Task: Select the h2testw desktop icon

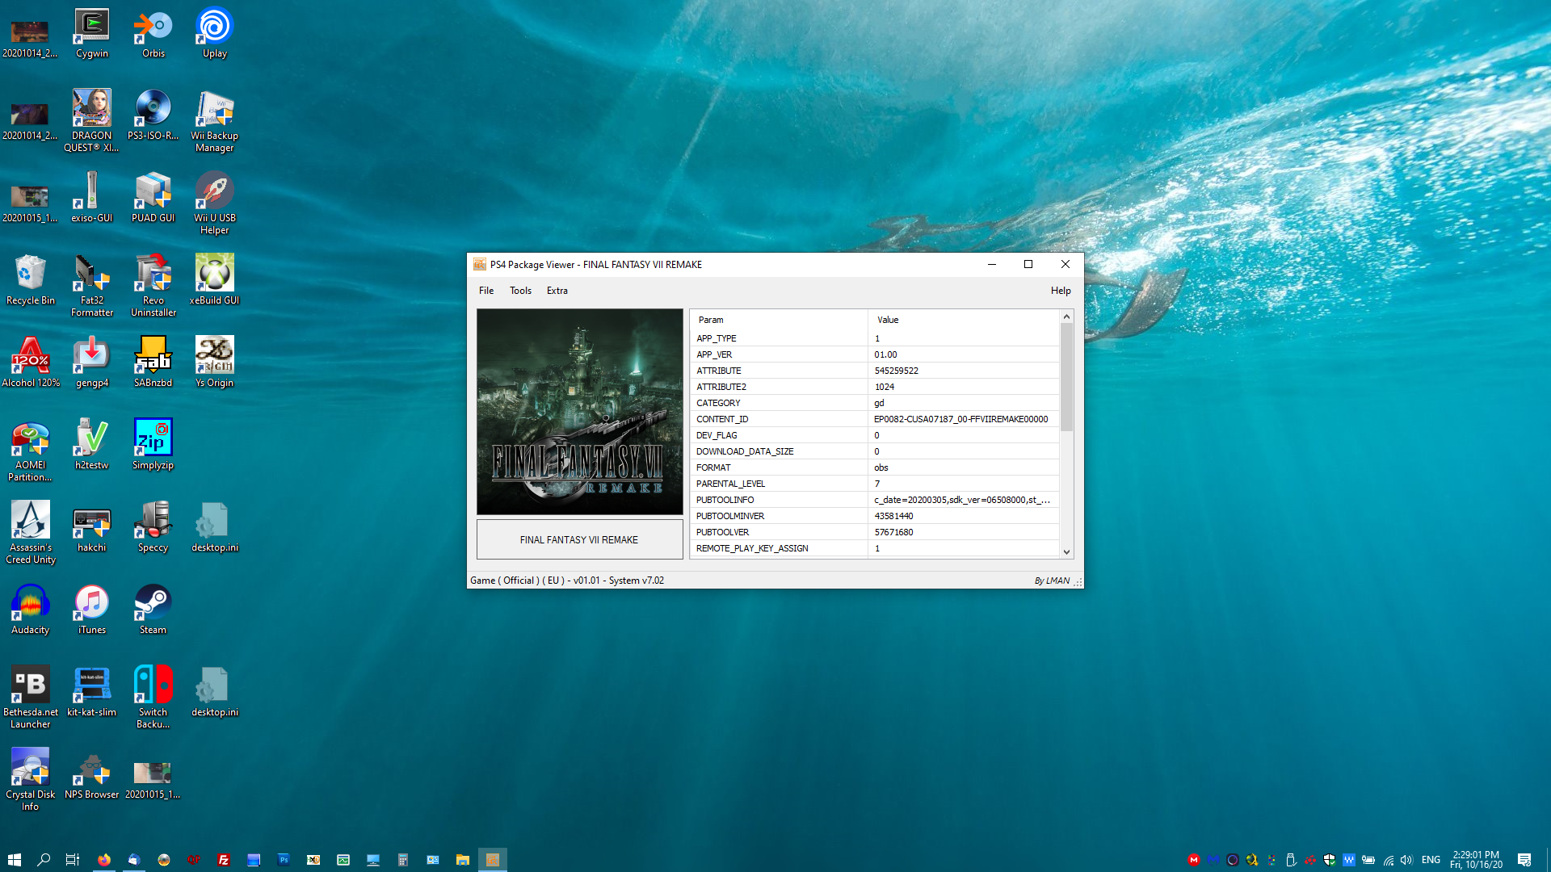Action: pos(92,445)
